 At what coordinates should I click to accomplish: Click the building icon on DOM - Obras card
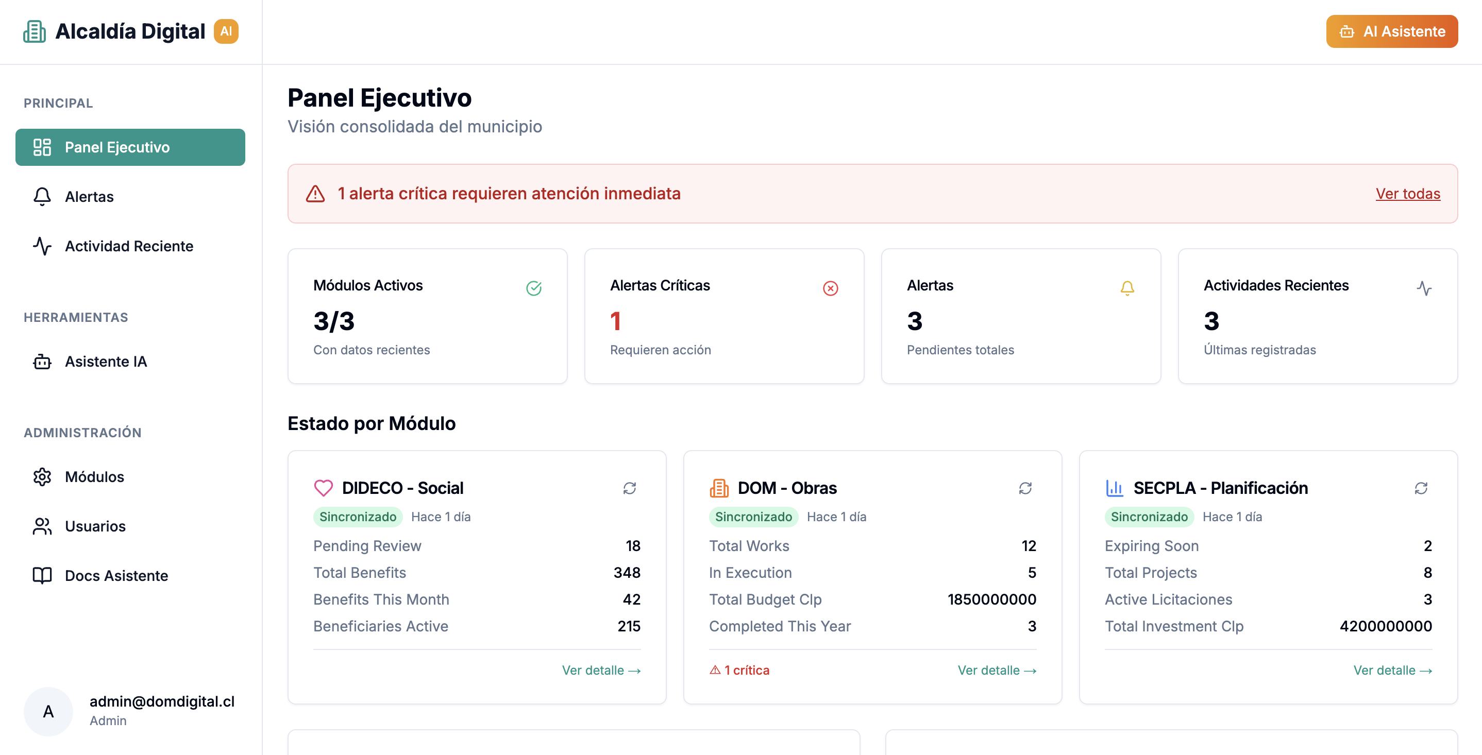point(719,488)
